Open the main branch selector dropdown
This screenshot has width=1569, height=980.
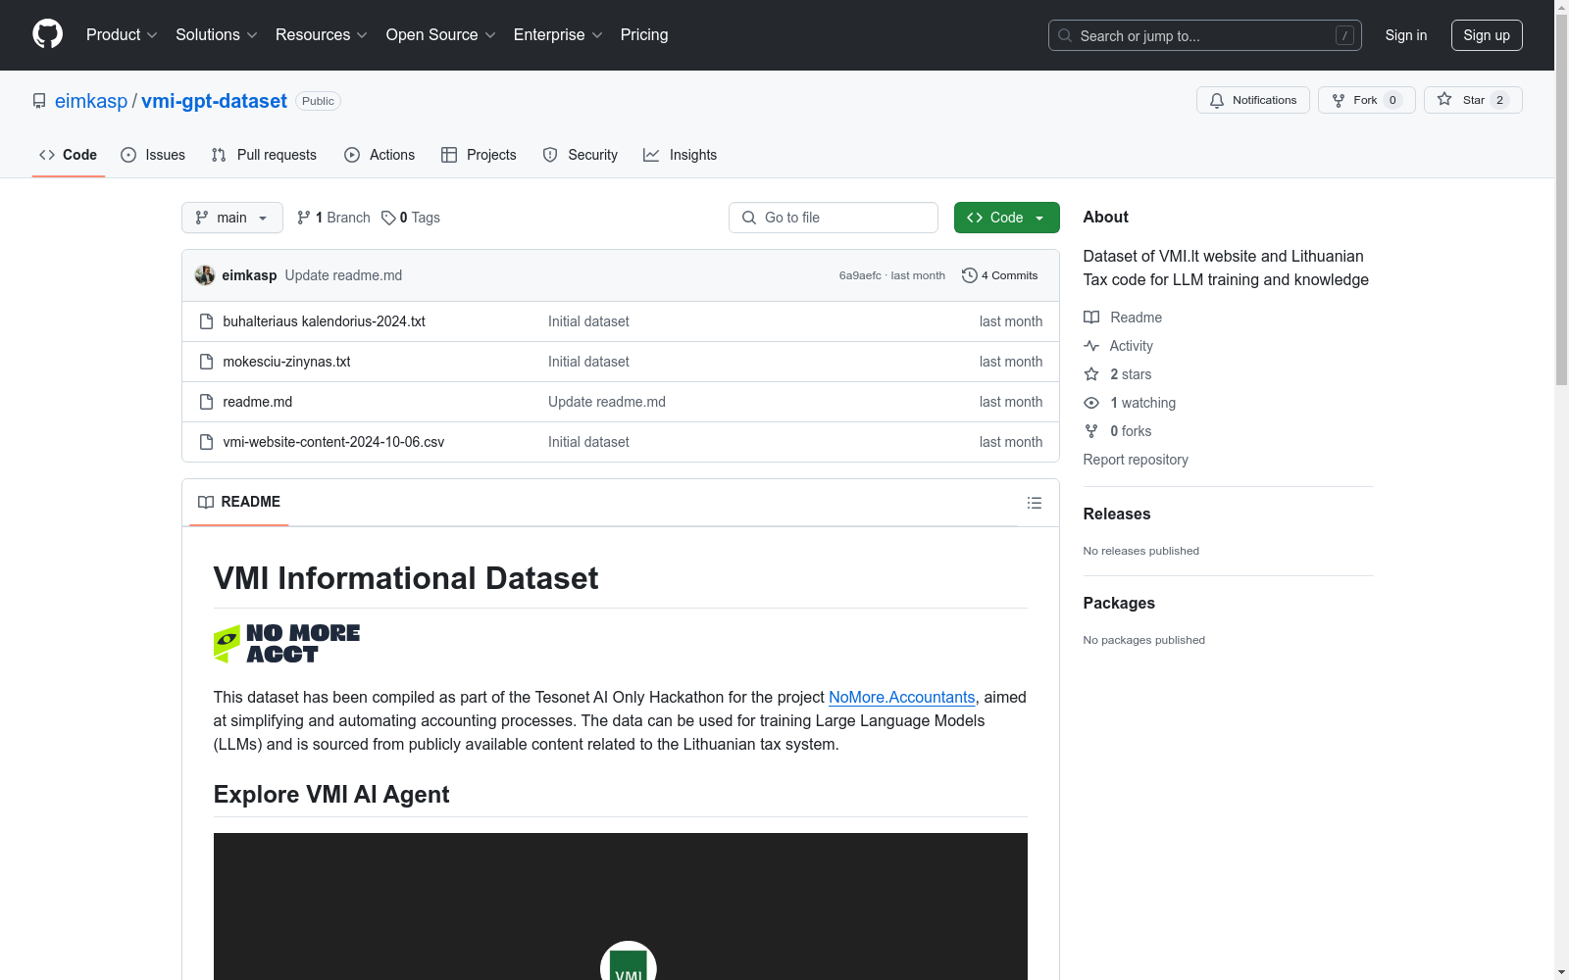point(231,218)
